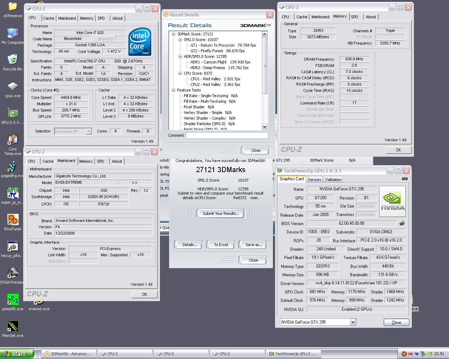Viewport: 449px width, 359px height.
Task: Switch to Sensors tab in GPU-Z
Action: pyautogui.click(x=314, y=179)
